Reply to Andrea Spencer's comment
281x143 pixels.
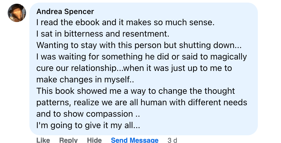click(68, 140)
